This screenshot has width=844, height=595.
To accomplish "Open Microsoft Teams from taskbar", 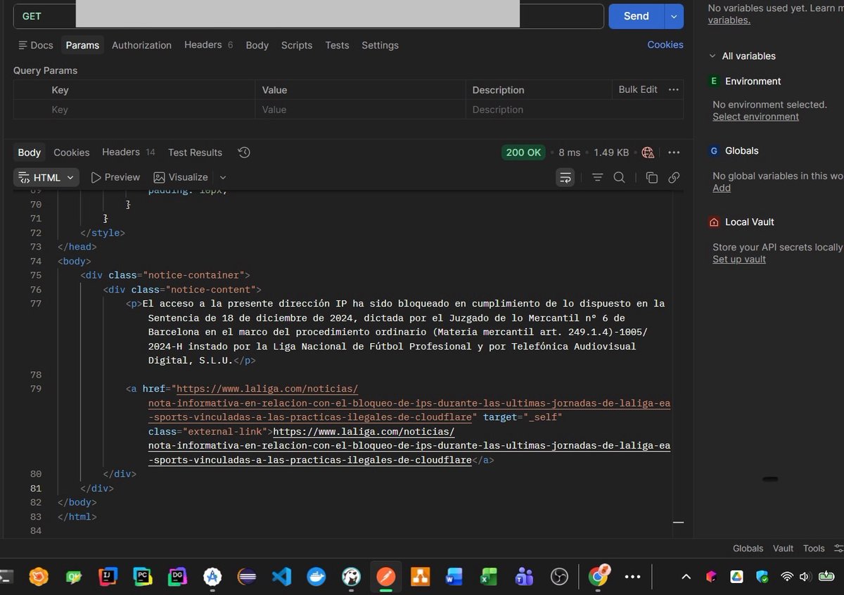I will [x=524, y=577].
